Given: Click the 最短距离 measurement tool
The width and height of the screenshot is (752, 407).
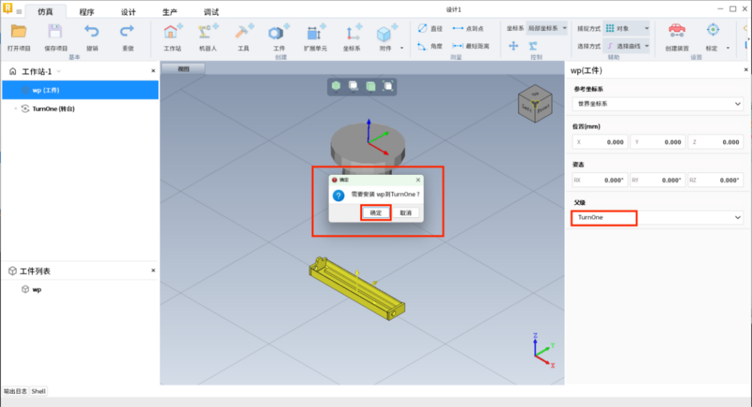Looking at the screenshot, I should [470, 46].
